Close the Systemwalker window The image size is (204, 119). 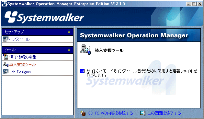click(x=199, y=4)
